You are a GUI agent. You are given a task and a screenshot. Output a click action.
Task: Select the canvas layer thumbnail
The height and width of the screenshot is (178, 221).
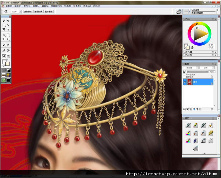coord(190,82)
